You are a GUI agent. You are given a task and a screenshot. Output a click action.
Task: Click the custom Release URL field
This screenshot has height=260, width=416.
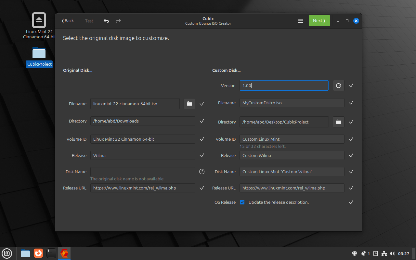[292, 188]
